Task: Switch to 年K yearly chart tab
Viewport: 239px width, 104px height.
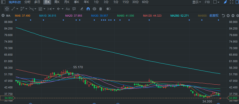Action: 86,2
